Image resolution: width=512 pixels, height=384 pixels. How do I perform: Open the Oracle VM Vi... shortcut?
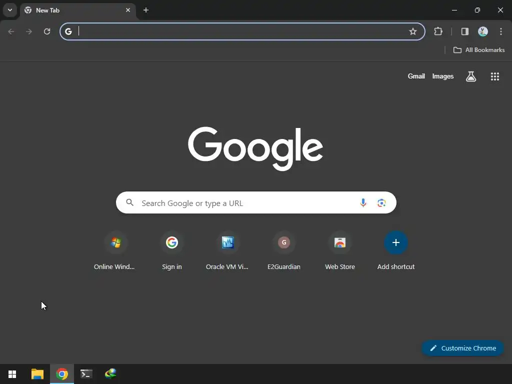coord(227,251)
